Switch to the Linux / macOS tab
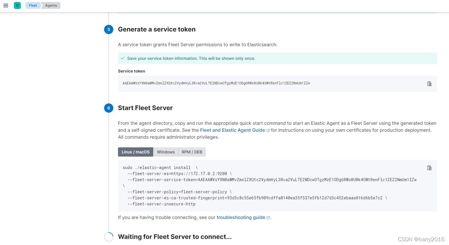The image size is (449, 245). (x=136, y=152)
